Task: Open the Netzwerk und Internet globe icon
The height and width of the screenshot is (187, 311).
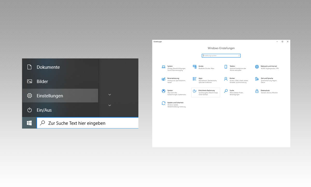Action: coord(257,67)
